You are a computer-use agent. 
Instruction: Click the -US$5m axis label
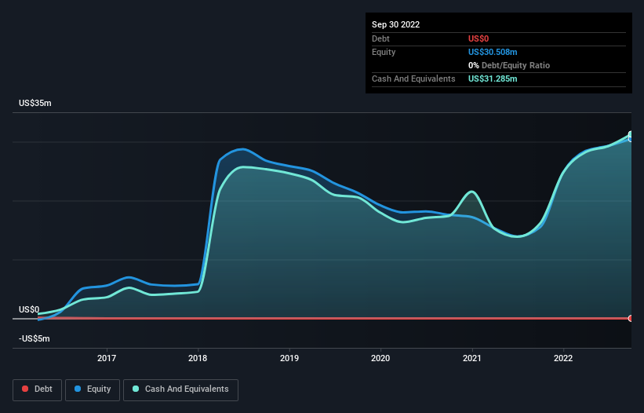tap(34, 338)
